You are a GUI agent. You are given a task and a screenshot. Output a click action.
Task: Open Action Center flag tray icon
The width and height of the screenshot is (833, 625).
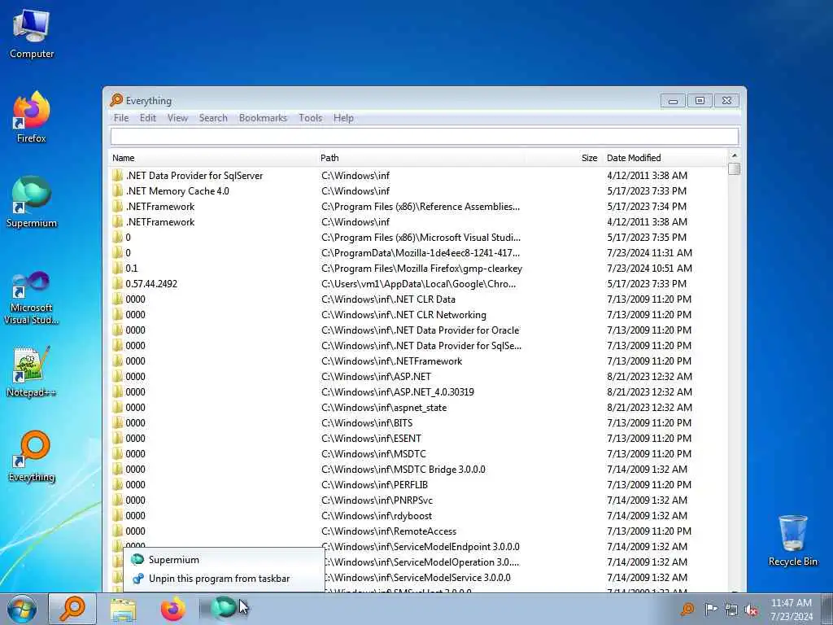710,610
